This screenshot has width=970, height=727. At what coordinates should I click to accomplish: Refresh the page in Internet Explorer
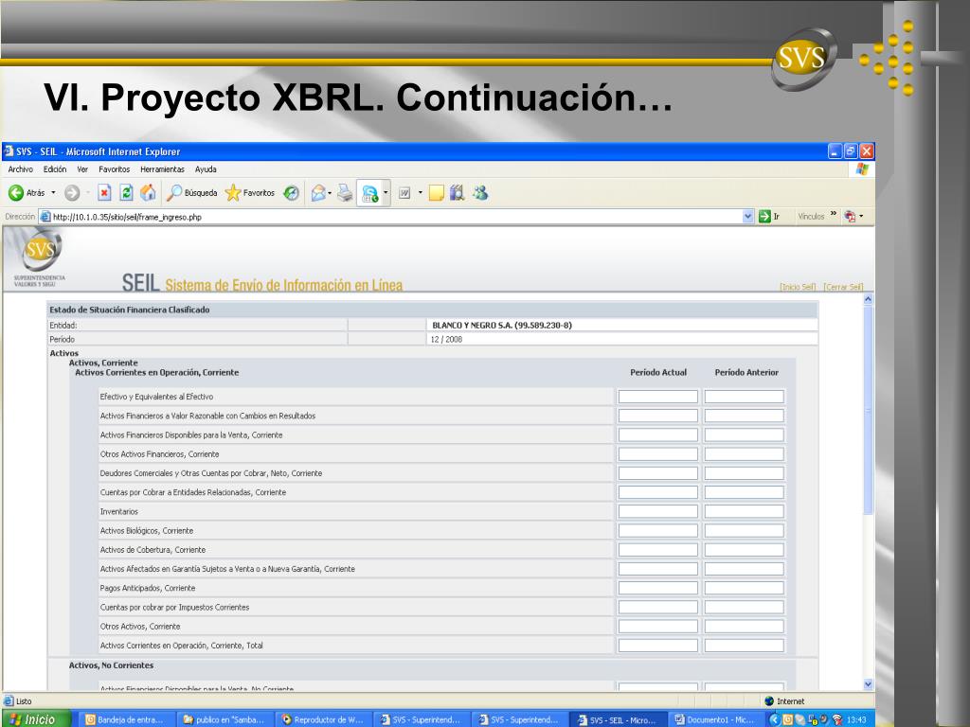[x=126, y=193]
